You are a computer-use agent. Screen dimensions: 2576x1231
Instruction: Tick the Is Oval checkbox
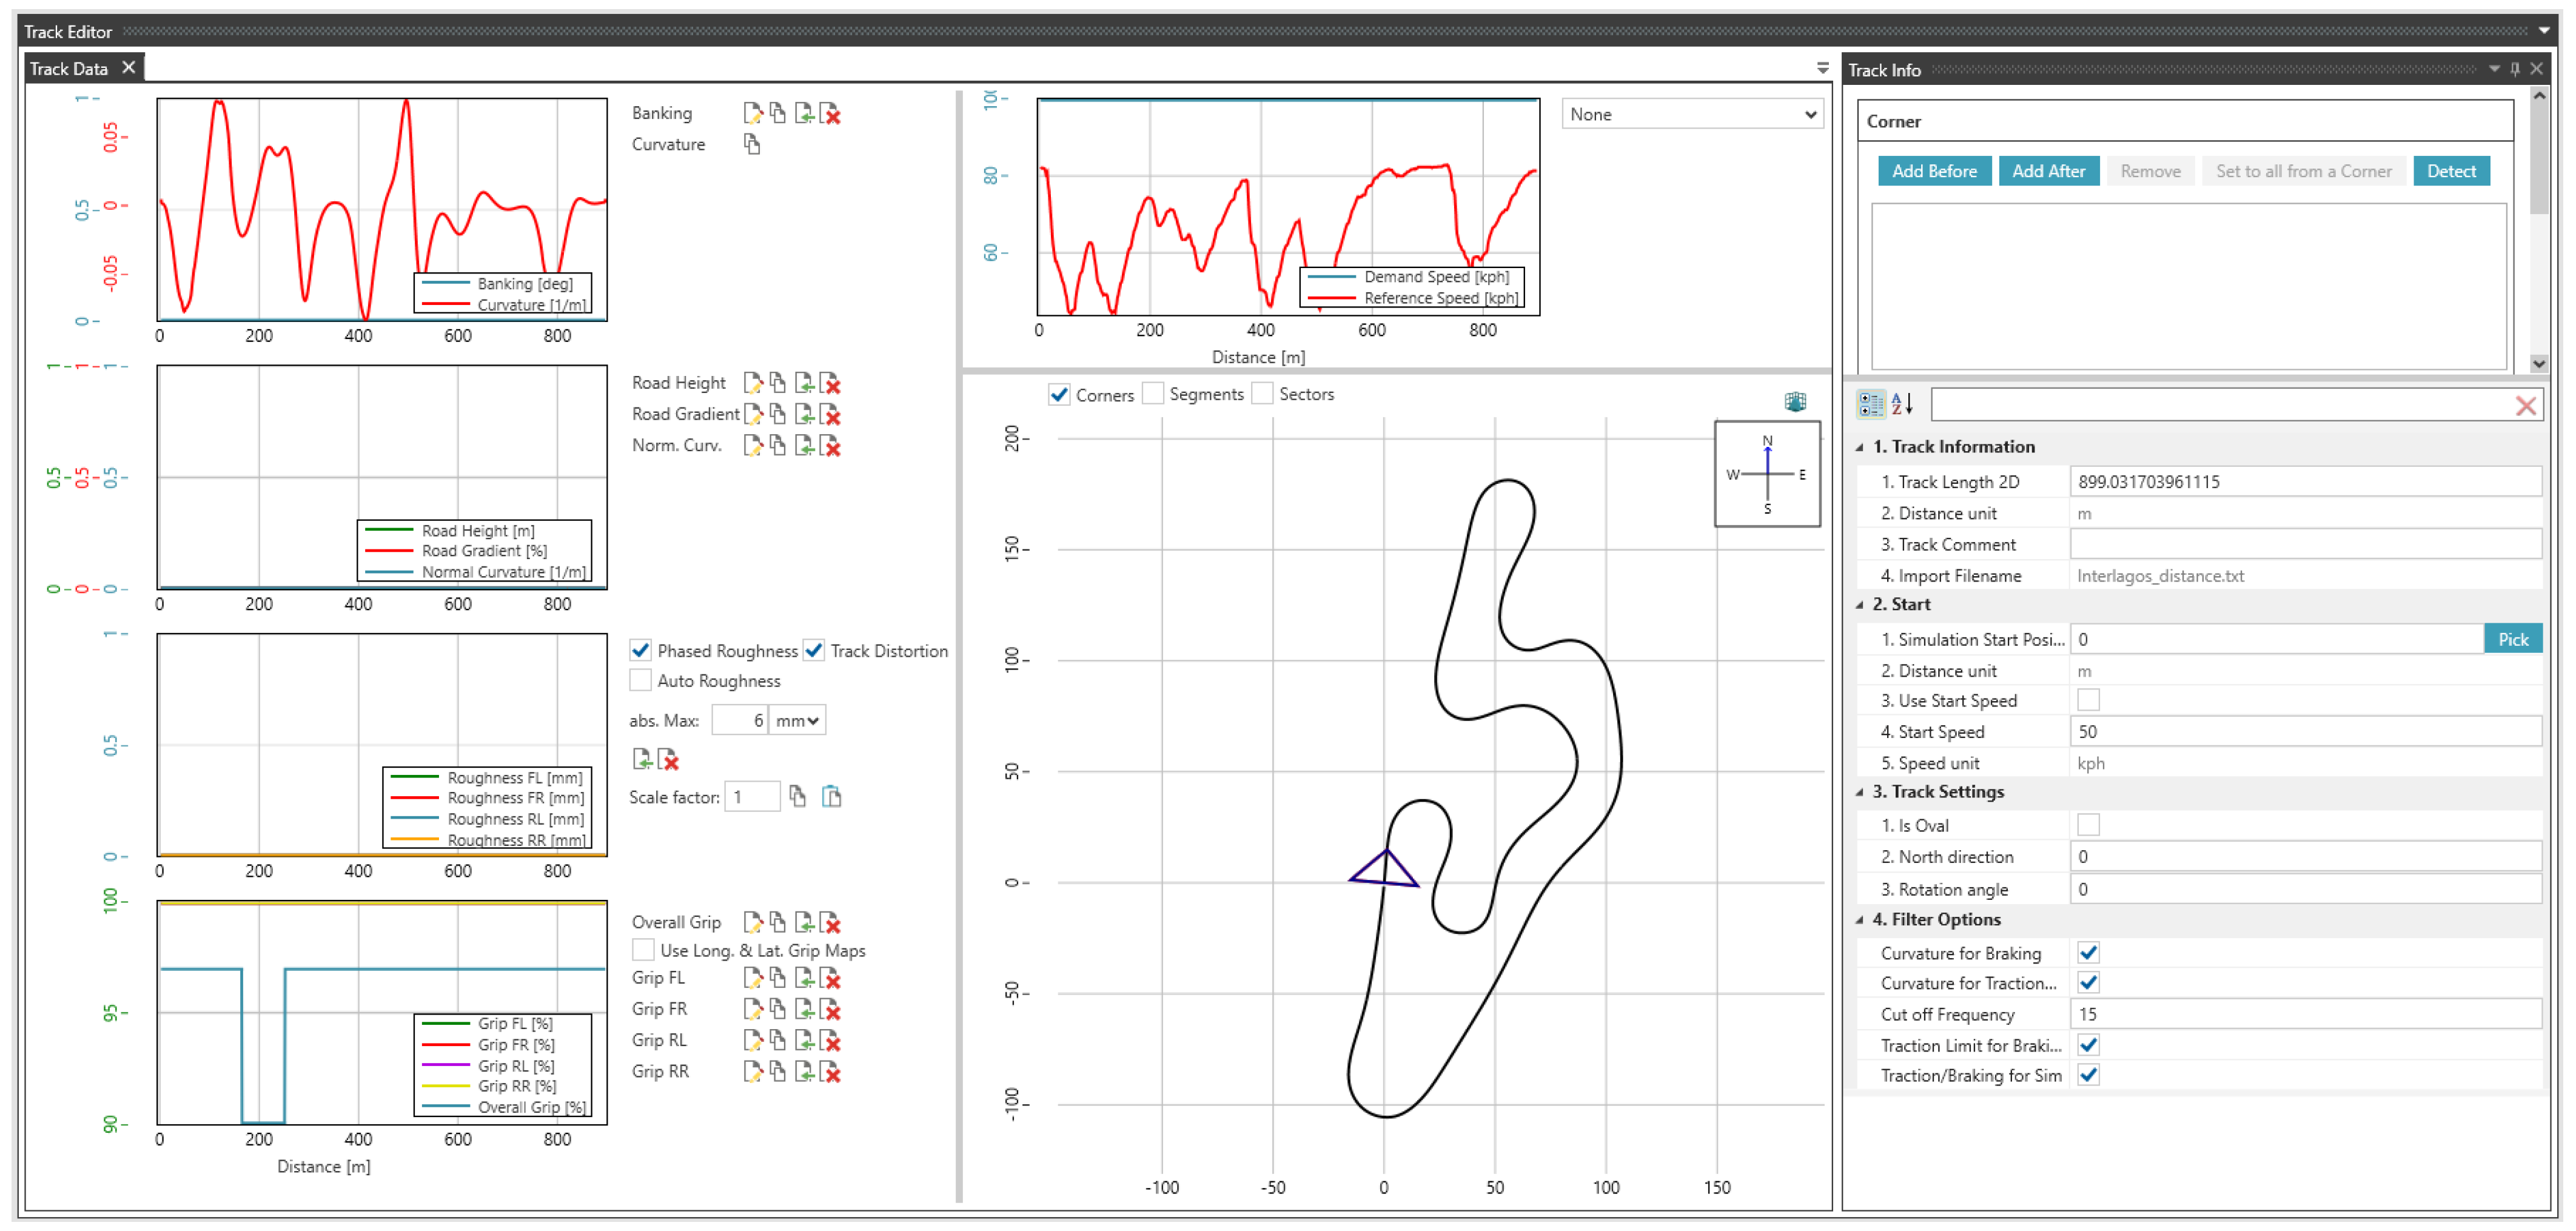(2088, 826)
